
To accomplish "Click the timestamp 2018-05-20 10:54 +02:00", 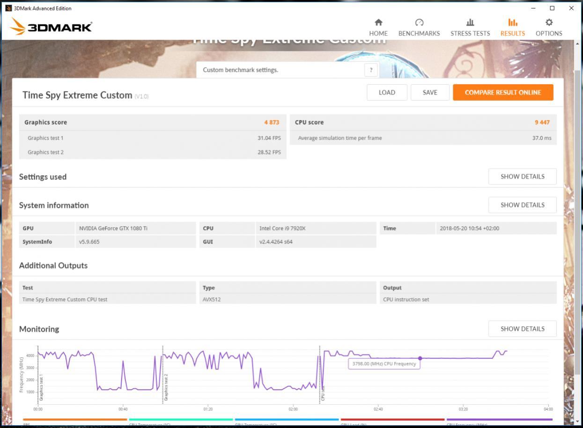I will pos(469,229).
